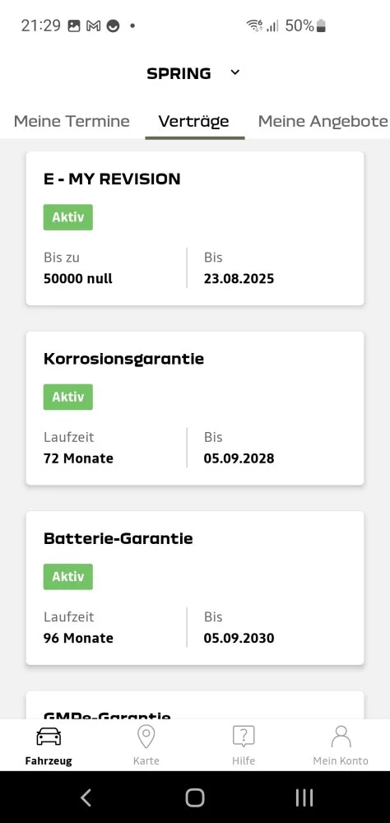Select the Verträge tab

(193, 121)
